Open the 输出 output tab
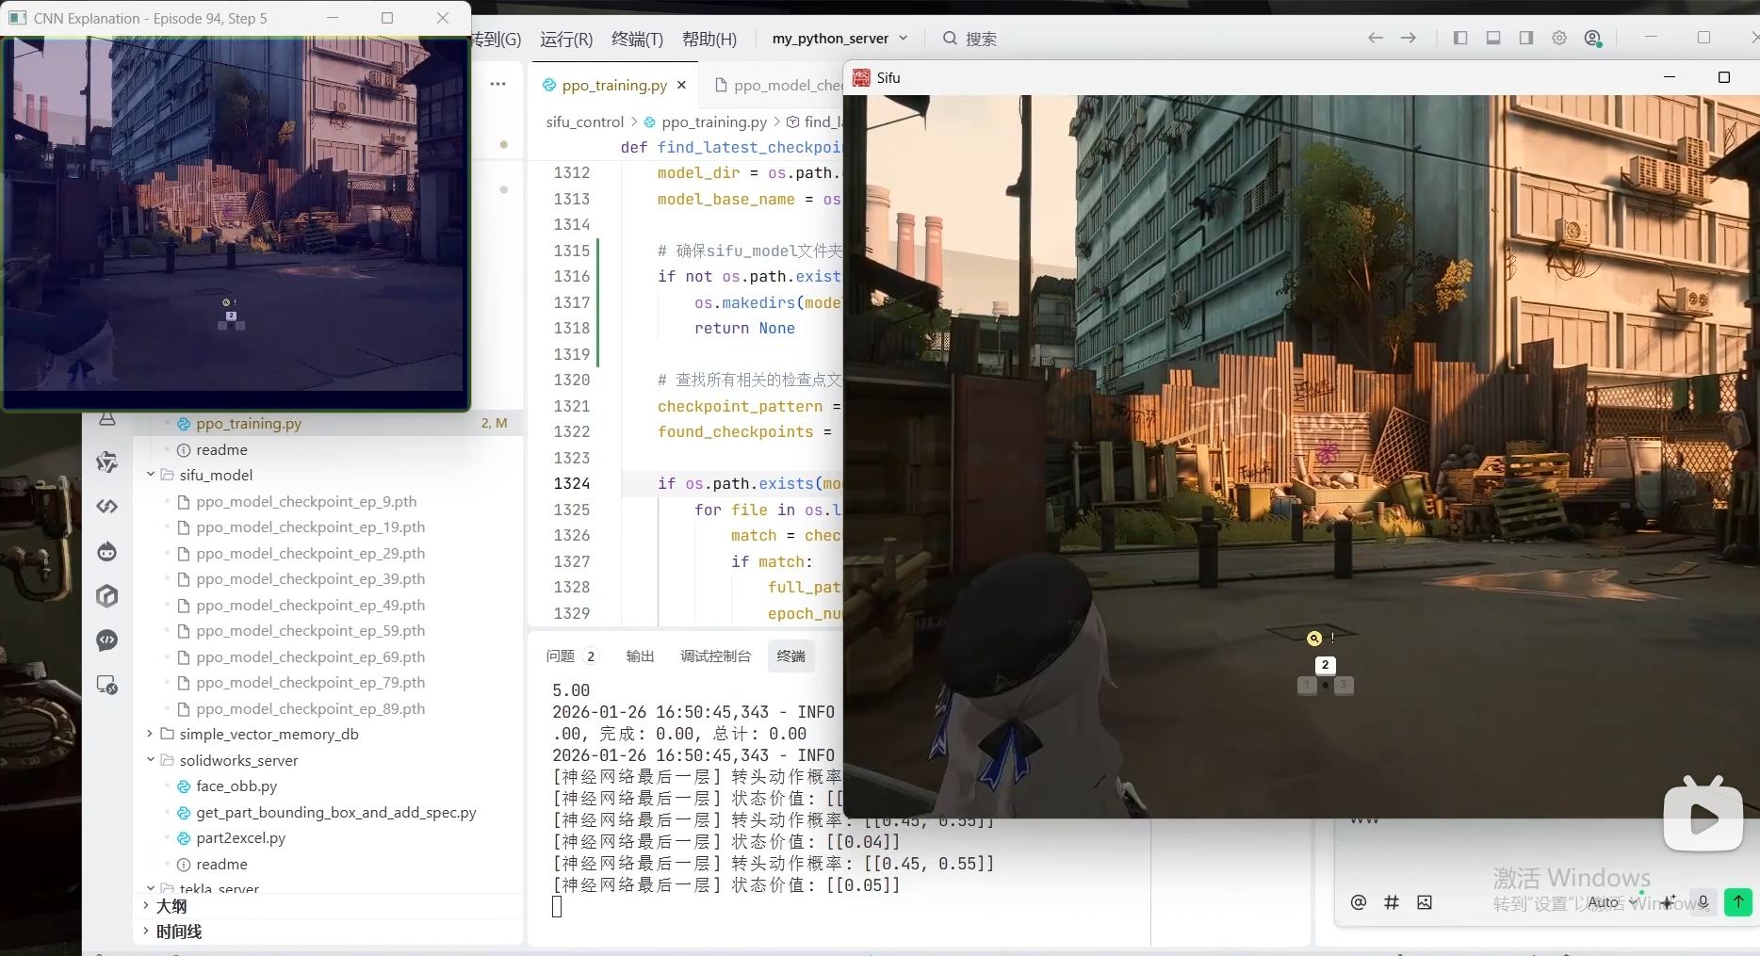This screenshot has width=1760, height=956. click(640, 656)
